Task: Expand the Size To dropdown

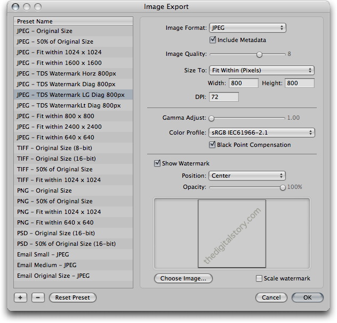Action: [261, 70]
